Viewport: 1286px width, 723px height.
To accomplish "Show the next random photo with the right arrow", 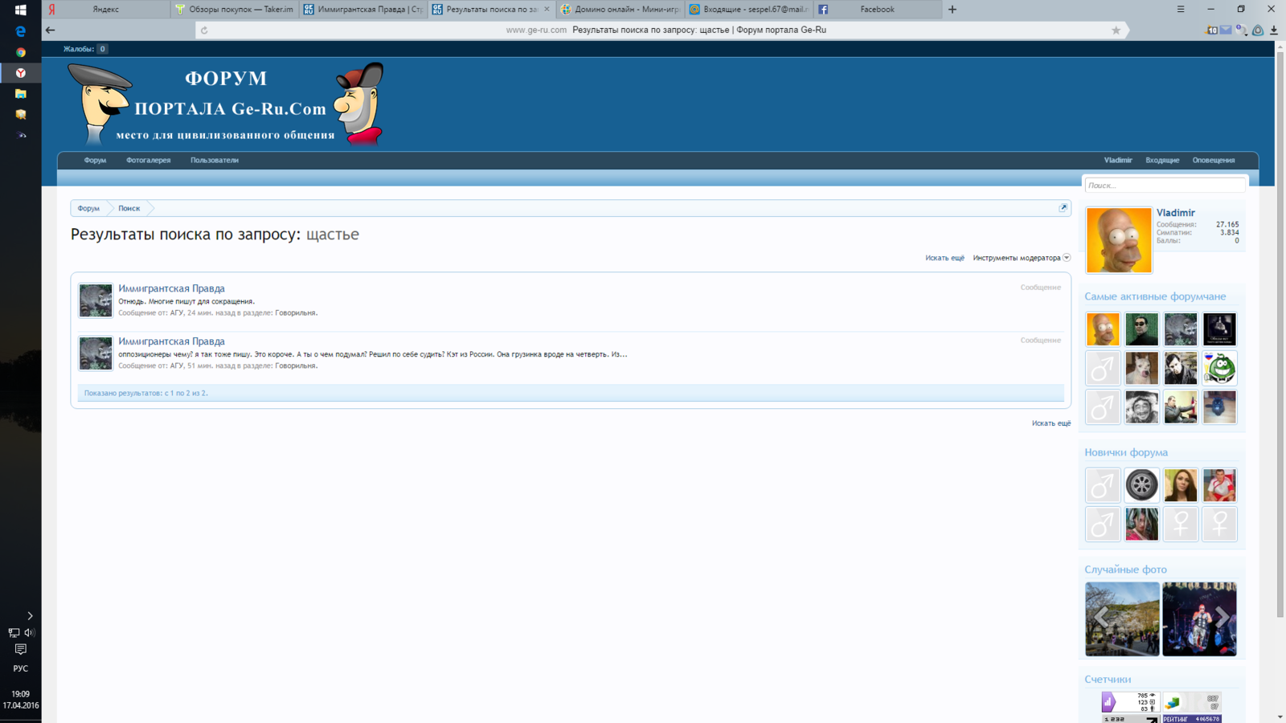I will tap(1222, 617).
